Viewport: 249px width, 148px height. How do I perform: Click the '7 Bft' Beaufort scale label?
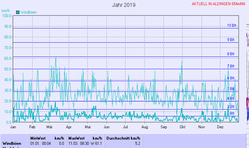(231, 66)
